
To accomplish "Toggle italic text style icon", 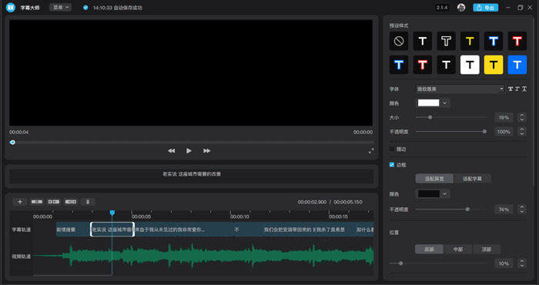I will tap(517, 89).
